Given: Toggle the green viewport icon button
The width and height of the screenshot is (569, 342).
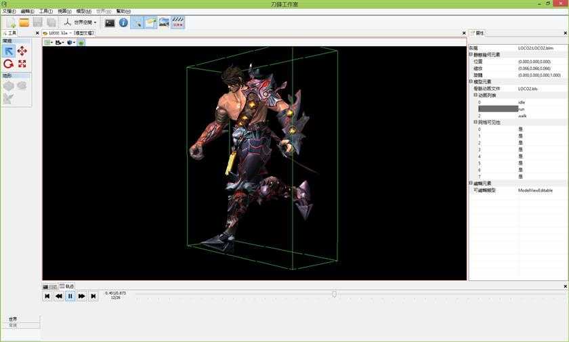Looking at the screenshot, I should (81, 43).
